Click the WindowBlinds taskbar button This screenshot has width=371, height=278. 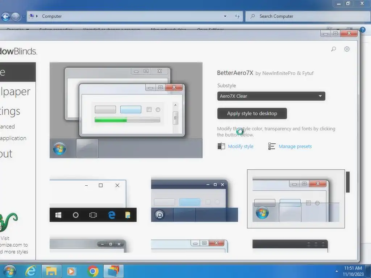113,271
